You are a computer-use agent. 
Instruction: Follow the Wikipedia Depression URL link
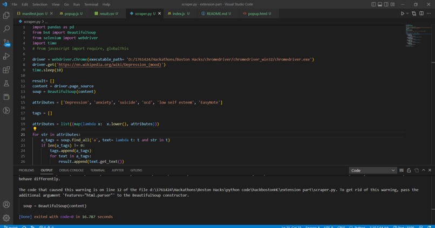tap(110, 65)
